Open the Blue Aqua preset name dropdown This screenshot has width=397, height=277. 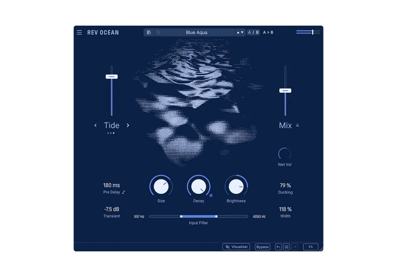pyautogui.click(x=197, y=32)
